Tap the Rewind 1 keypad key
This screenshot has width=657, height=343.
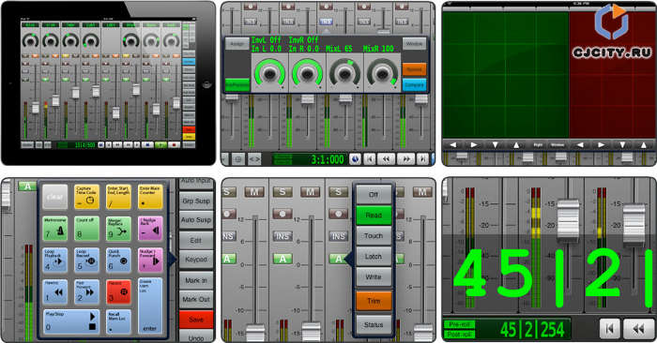coord(54,291)
